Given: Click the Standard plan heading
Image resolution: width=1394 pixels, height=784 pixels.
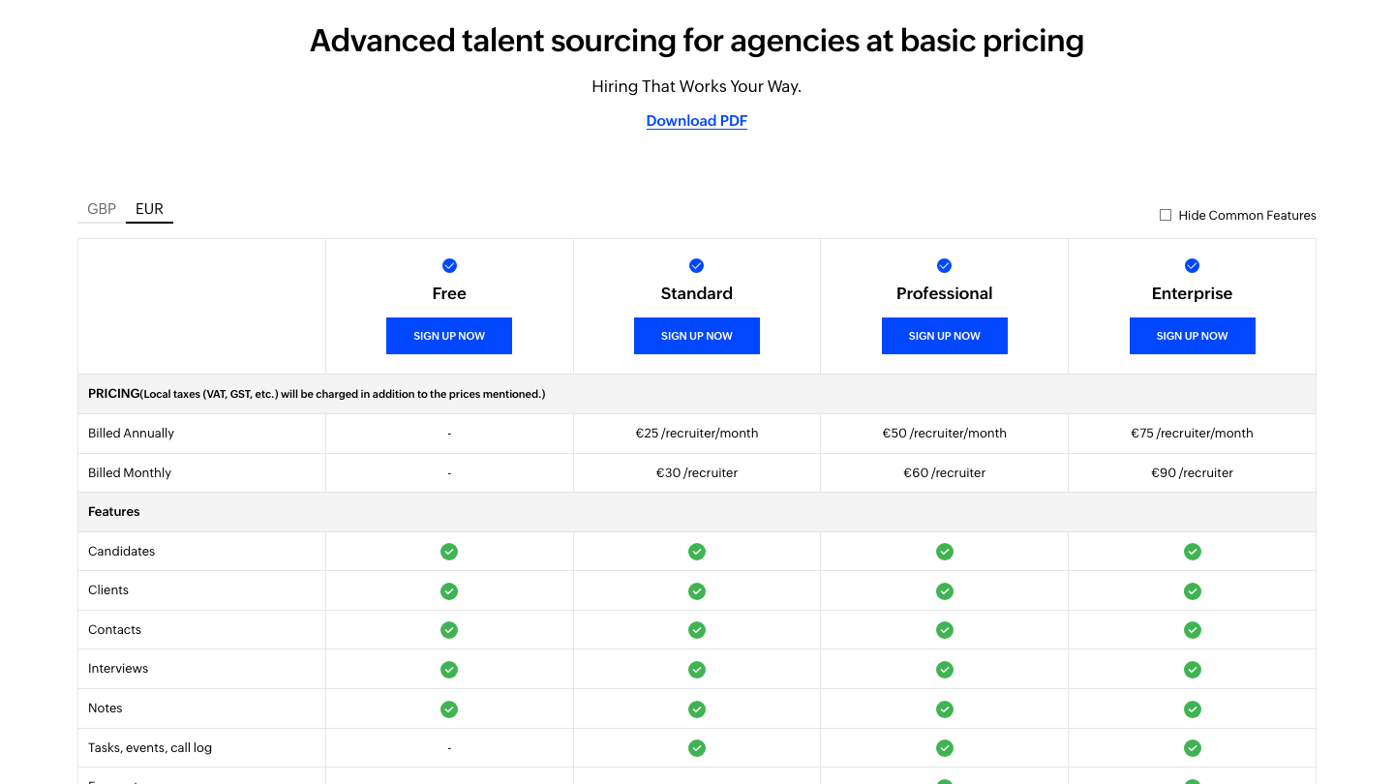Looking at the screenshot, I should coord(697,293).
